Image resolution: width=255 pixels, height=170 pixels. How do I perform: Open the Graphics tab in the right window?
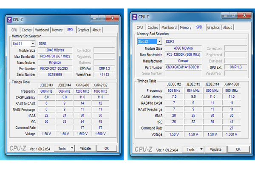coord(213,28)
